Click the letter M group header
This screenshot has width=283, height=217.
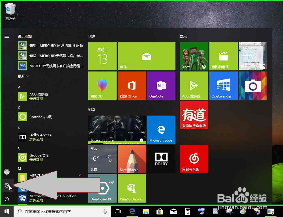point(20,168)
